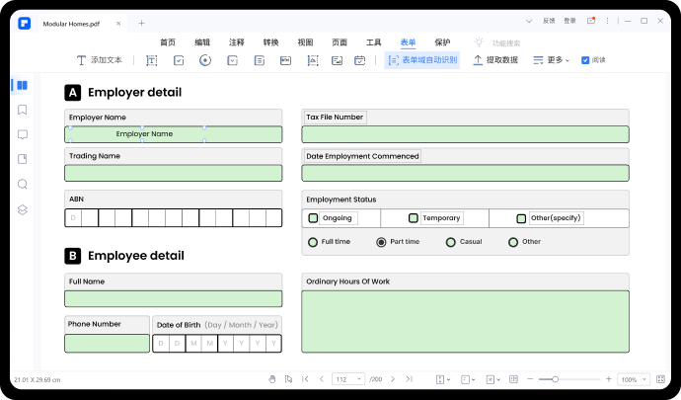Viewport: 681px width, 400px height.
Task: Switch to the 注释 (Annotate) tab
Action: [x=237, y=42]
